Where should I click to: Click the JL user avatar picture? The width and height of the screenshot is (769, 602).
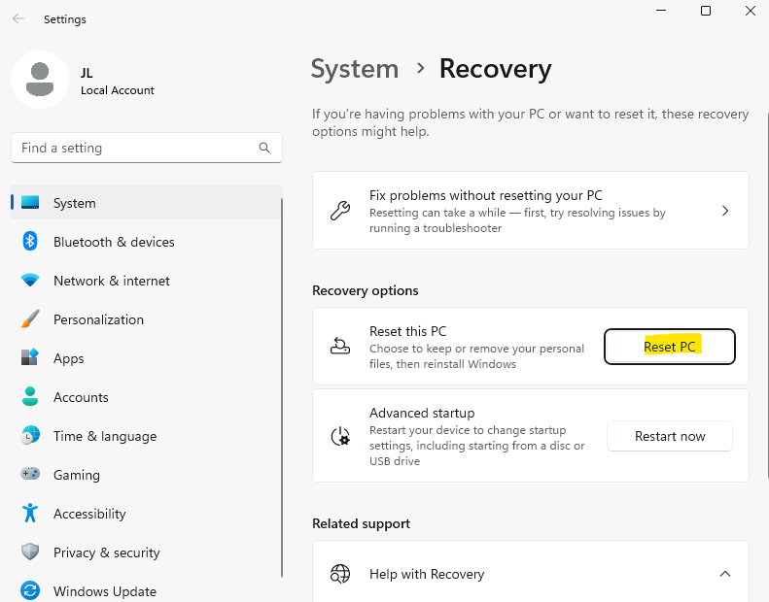click(40, 80)
